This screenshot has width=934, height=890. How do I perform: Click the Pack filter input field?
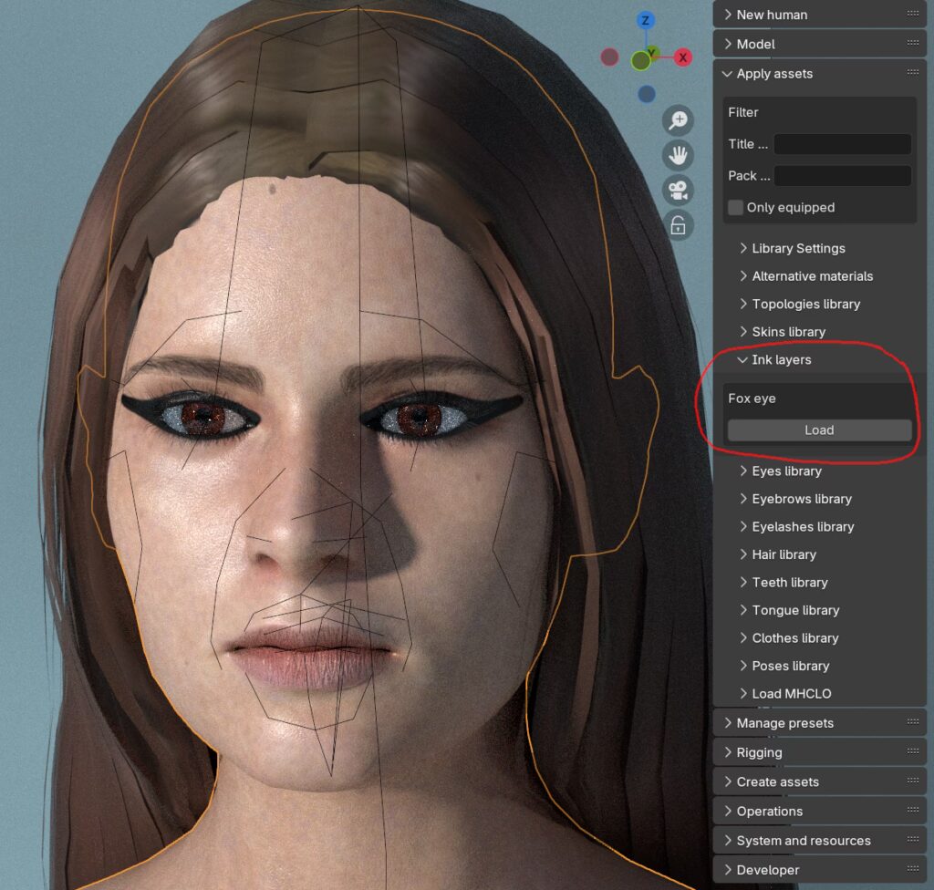842,176
